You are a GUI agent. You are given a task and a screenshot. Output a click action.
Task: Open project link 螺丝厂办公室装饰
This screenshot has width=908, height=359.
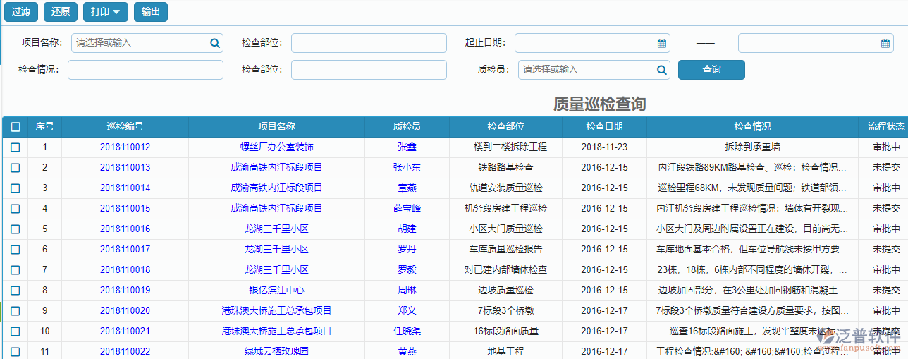pyautogui.click(x=276, y=147)
